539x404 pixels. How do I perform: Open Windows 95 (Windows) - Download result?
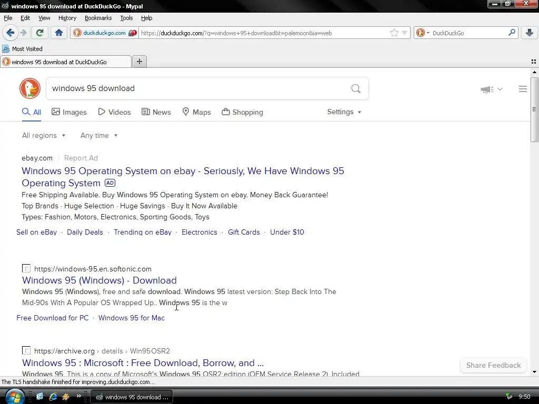click(99, 280)
